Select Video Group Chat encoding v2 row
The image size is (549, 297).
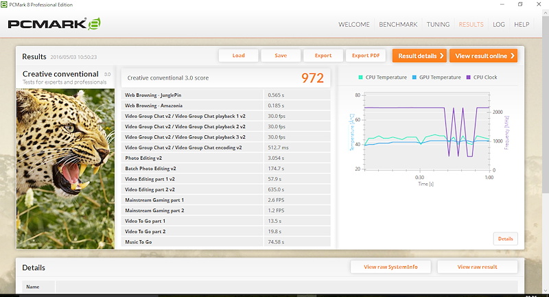(226, 147)
